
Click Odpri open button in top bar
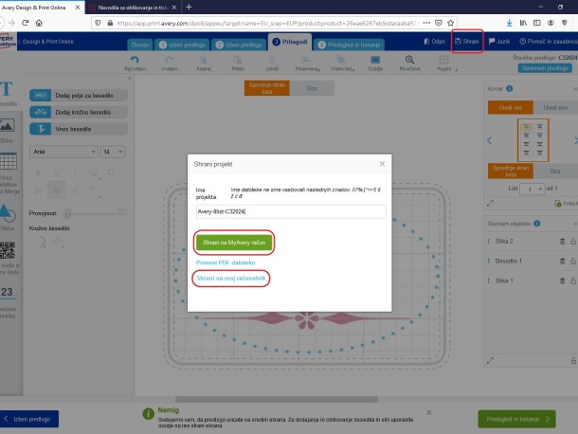[435, 42]
